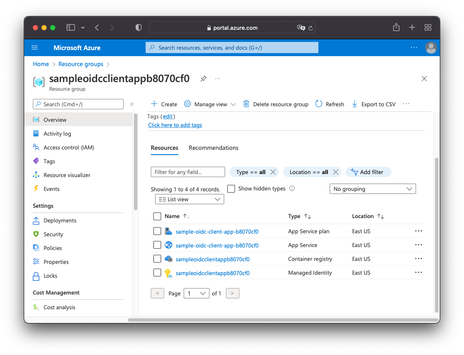Click the Filter for any field box
Screen dimensions: 464x355
(x=188, y=172)
